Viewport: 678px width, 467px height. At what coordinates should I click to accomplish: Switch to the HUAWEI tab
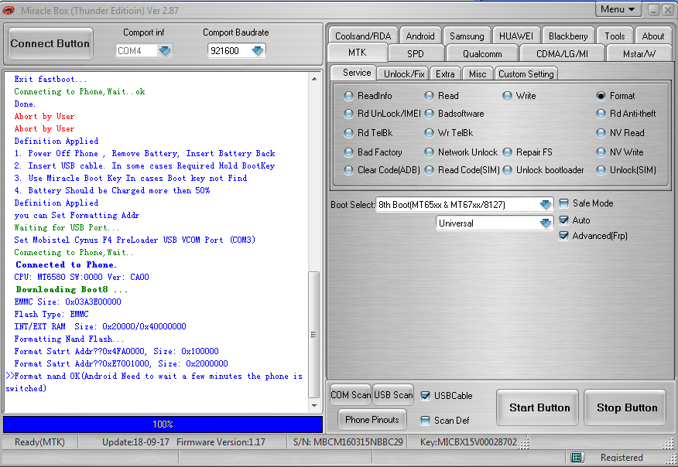pyautogui.click(x=515, y=36)
